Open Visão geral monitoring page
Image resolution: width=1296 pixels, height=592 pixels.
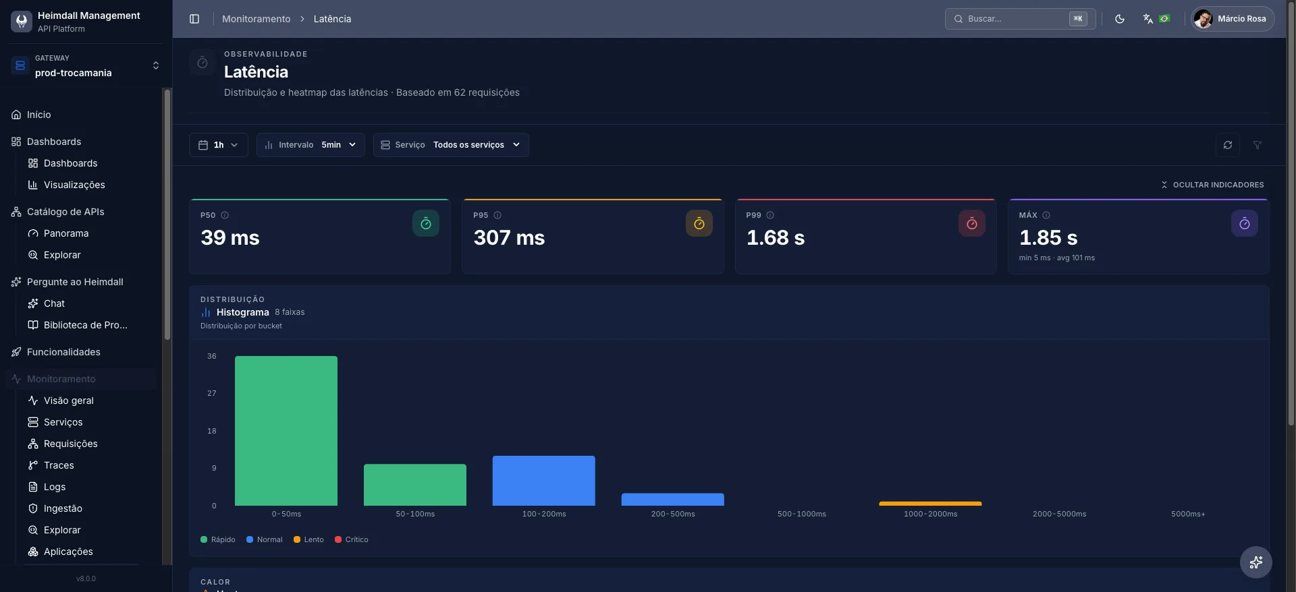click(89, 401)
